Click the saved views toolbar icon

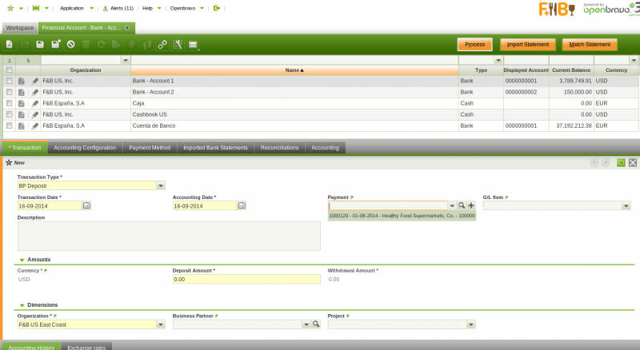(x=193, y=45)
